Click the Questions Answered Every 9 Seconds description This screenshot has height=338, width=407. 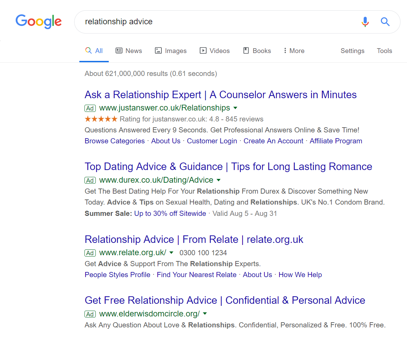pyautogui.click(x=222, y=130)
